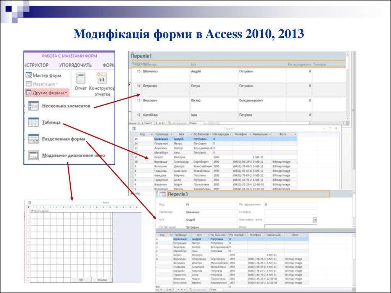Click the Мастер форм wizard icon

(x=29, y=76)
